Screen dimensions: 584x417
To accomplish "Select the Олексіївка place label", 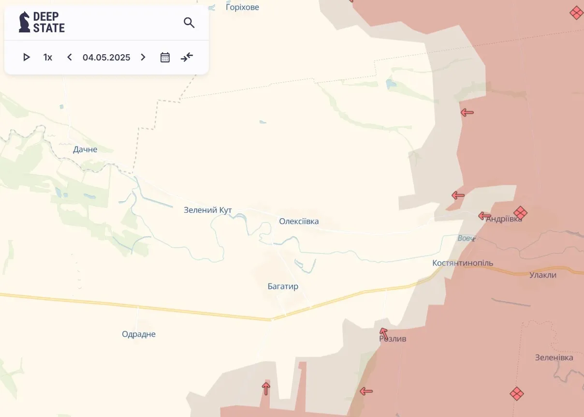I will (299, 222).
